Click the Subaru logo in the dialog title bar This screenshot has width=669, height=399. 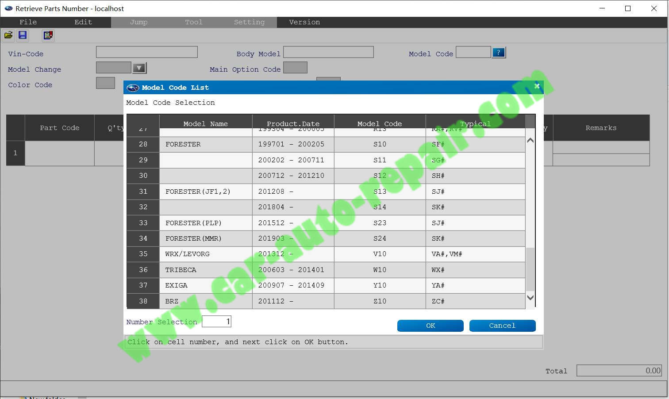coord(133,88)
